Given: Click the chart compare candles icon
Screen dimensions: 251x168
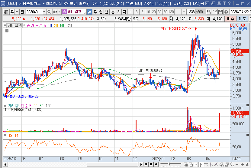Looking at the screenshot, I should pyautogui.click(x=209, y=12).
